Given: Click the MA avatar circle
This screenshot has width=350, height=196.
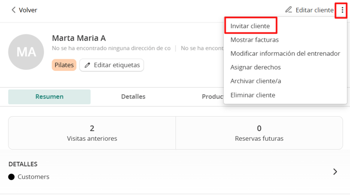Looking at the screenshot, I should 26,52.
